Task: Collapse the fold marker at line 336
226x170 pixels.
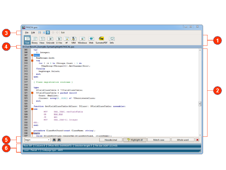Action: (x=32, y=133)
